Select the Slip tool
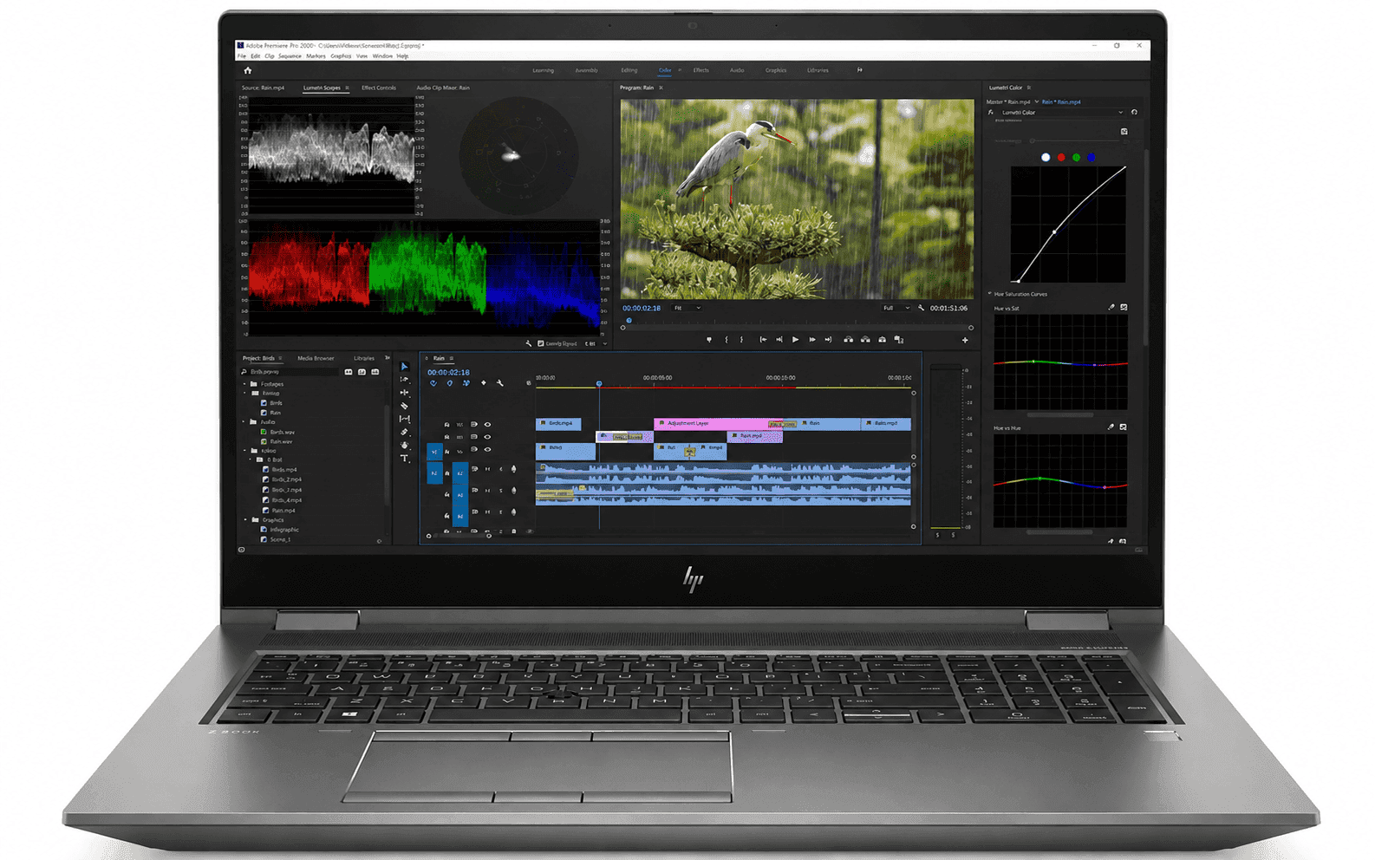The height and width of the screenshot is (860, 1375). pos(404,419)
